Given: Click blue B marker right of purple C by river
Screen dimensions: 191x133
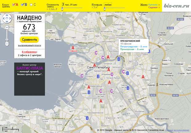Looking at the screenshot, I should click(128, 73).
